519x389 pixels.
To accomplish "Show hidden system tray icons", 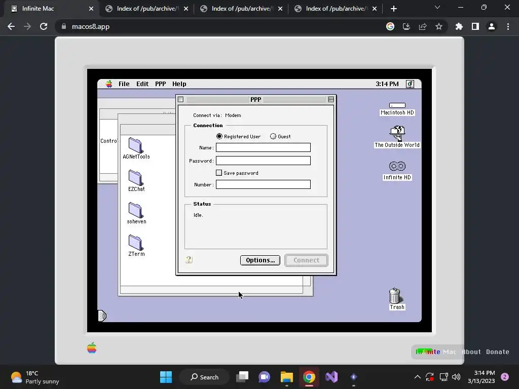I will (418, 377).
